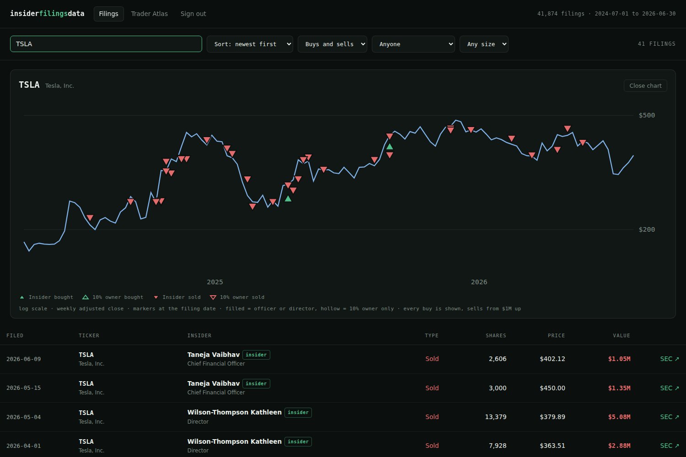Click the $1.35M value cell
Screen dimensions: 686x457
[x=619, y=388]
